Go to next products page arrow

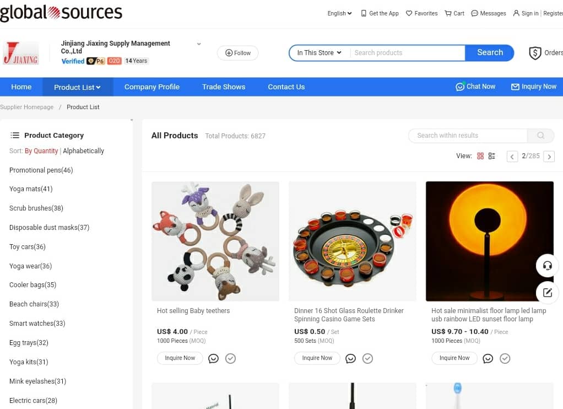[x=549, y=157]
